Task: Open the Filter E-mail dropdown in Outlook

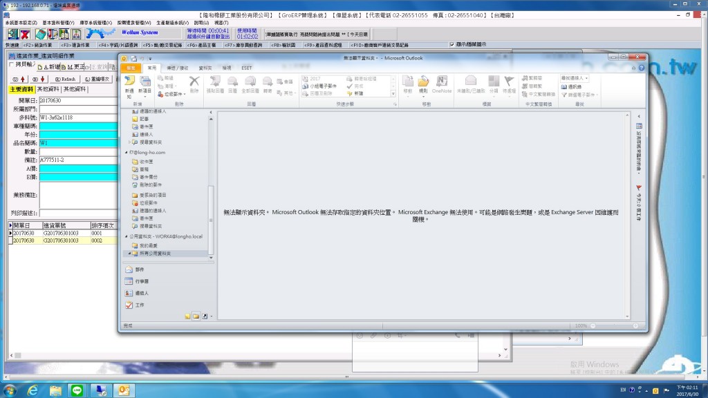Action: point(580,95)
